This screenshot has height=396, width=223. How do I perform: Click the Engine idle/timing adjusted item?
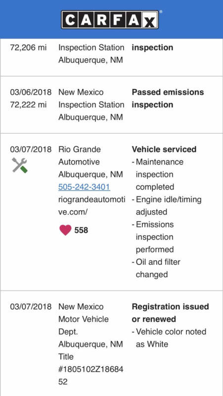click(167, 205)
